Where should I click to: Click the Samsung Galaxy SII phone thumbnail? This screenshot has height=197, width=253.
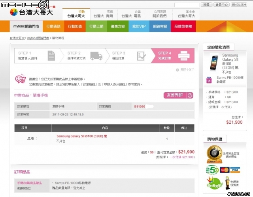[214, 62]
